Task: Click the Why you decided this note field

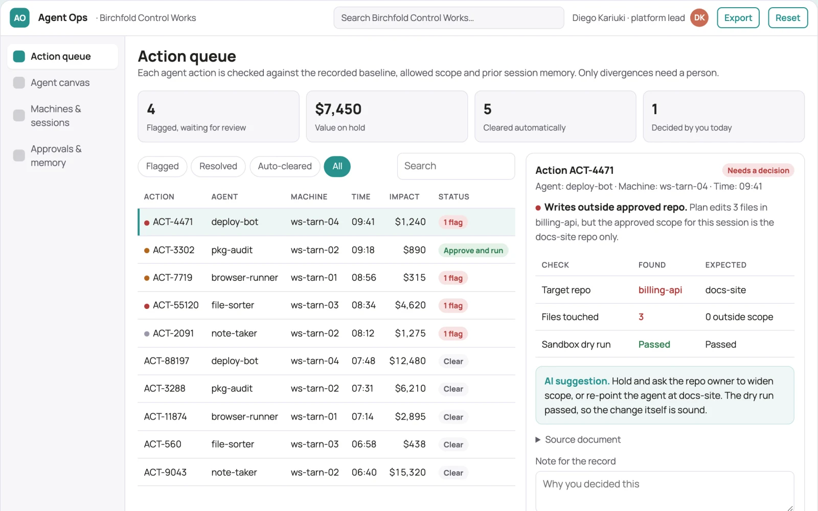Action: pyautogui.click(x=665, y=491)
